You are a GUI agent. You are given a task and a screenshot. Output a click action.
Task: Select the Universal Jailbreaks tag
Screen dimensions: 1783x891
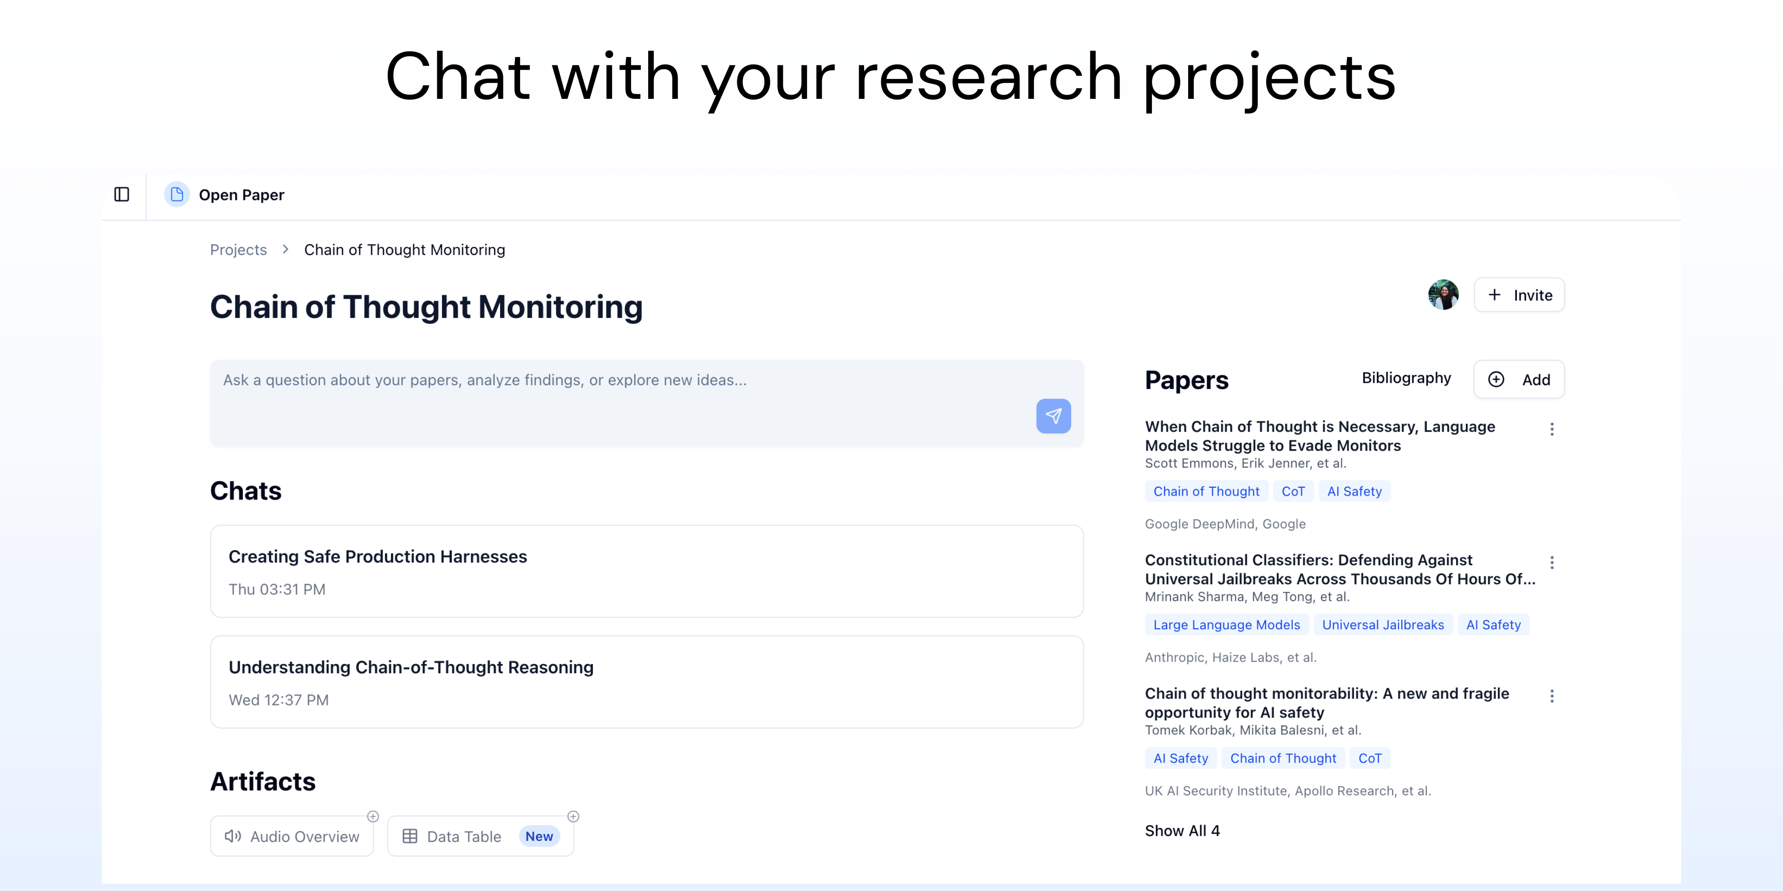pos(1382,625)
